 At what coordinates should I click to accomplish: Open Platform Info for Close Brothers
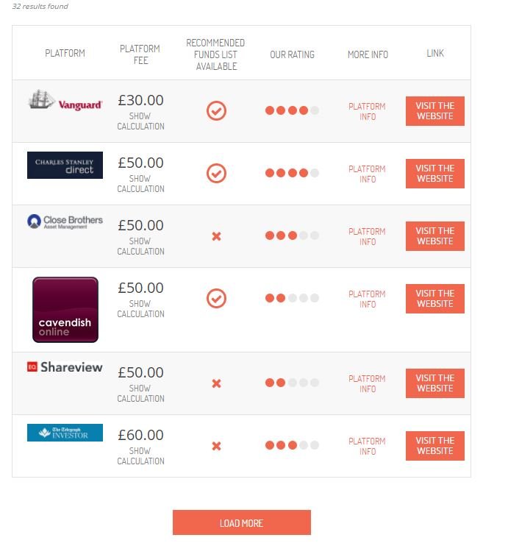pyautogui.click(x=368, y=236)
